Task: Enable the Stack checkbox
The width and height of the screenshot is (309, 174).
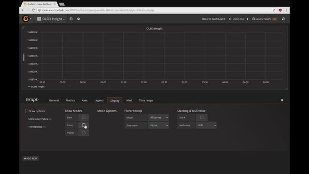Action: tap(202, 117)
